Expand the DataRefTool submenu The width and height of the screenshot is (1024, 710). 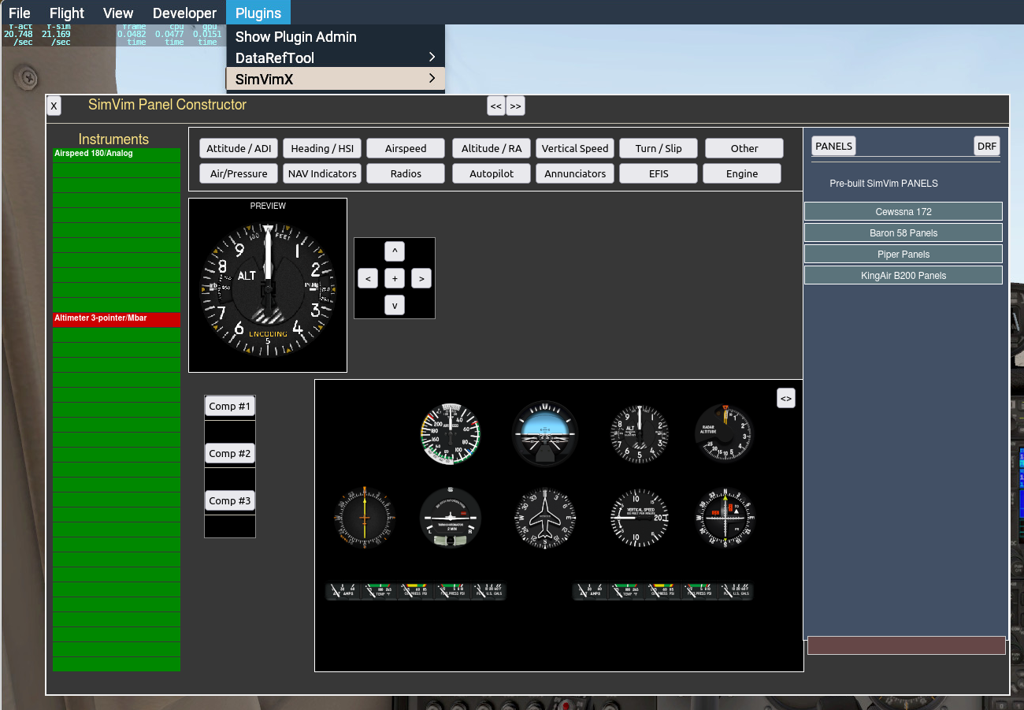click(335, 58)
